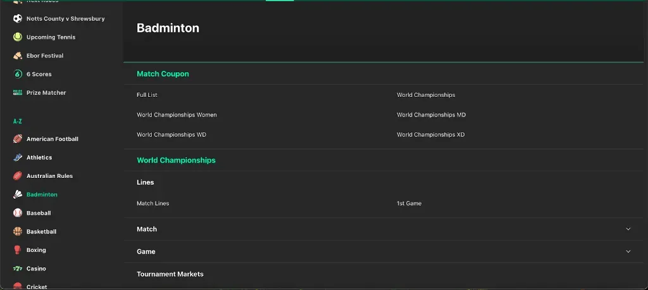Click the American Football icon
648x290 pixels.
(18, 139)
